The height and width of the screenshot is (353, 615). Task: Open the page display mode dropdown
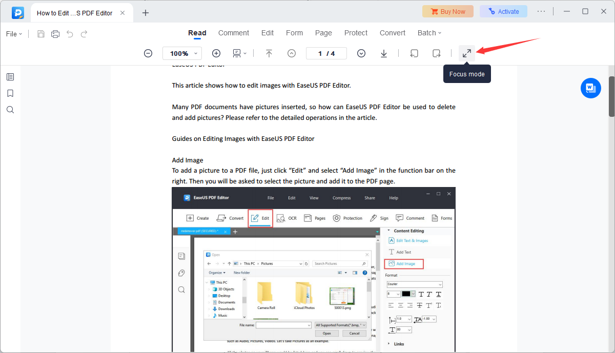click(x=239, y=53)
